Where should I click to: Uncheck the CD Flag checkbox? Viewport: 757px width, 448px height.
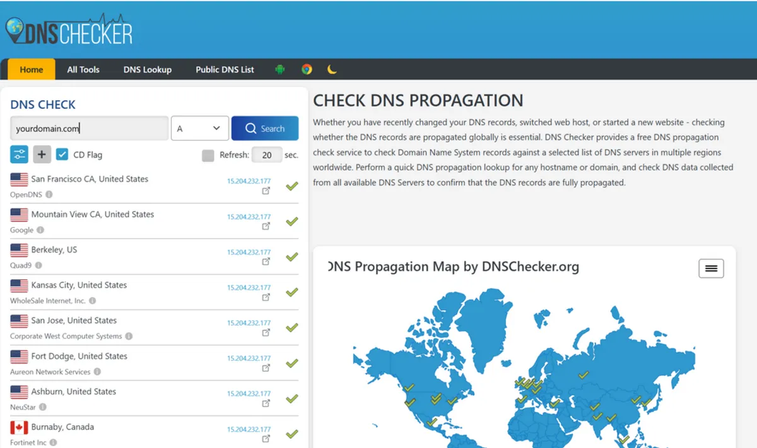[61, 154]
